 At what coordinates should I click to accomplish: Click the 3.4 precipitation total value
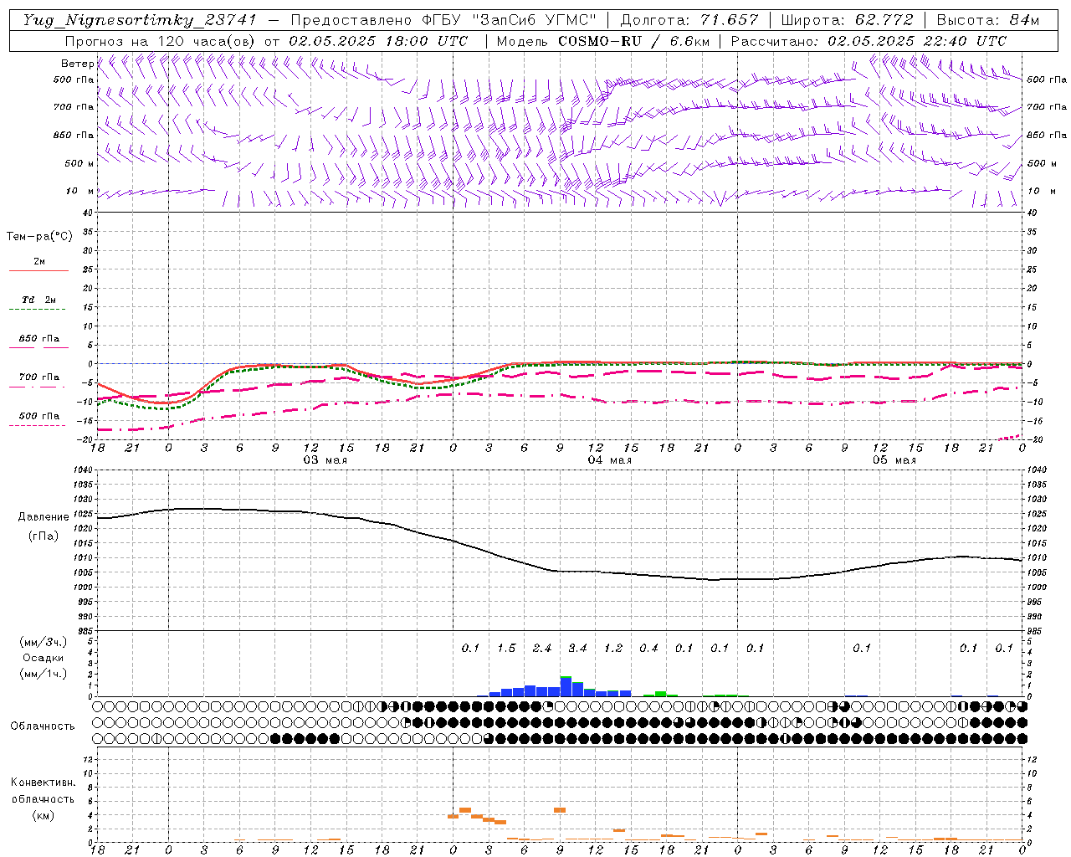pyautogui.click(x=577, y=648)
